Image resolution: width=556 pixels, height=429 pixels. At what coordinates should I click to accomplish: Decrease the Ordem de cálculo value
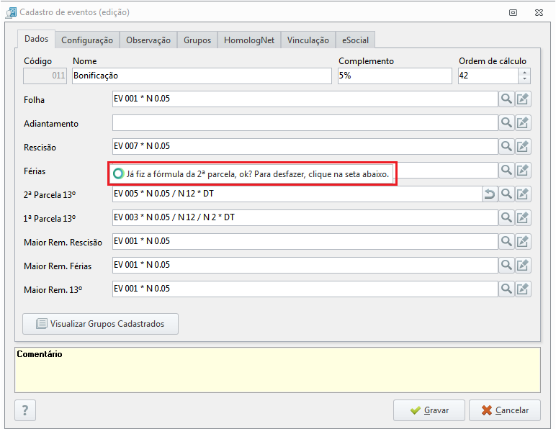click(x=524, y=79)
